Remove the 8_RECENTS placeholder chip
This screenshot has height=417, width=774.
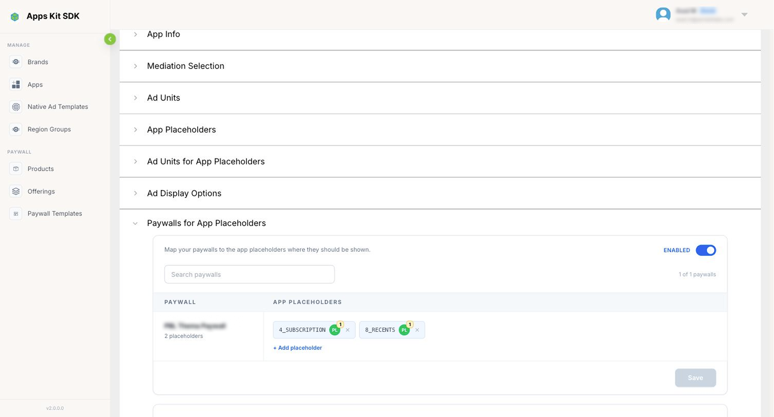[417, 330]
